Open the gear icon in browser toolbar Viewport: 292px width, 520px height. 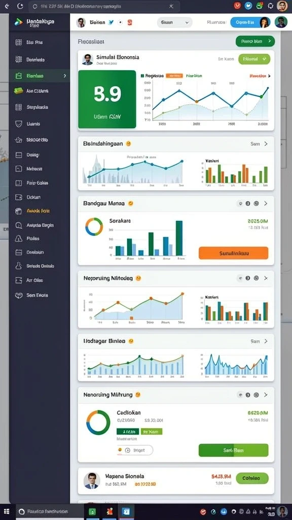[271, 6]
